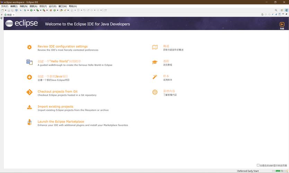The image size is (289, 173).
Task: Minimize the welcome view panel
Action: (283, 14)
